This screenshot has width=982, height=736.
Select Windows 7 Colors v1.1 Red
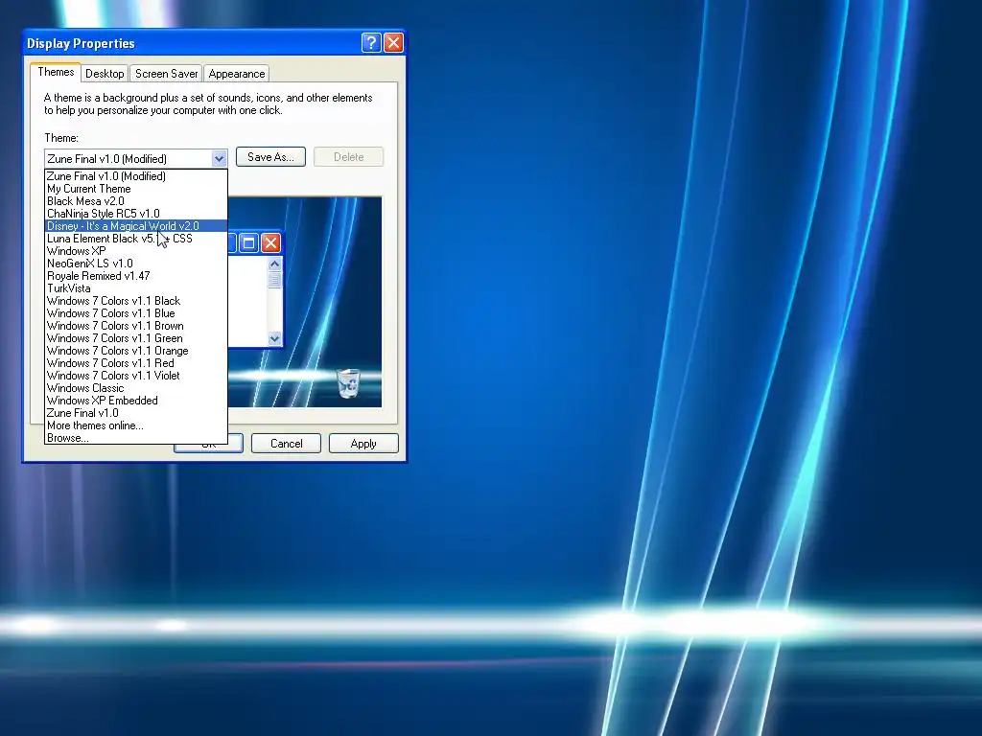point(136,363)
